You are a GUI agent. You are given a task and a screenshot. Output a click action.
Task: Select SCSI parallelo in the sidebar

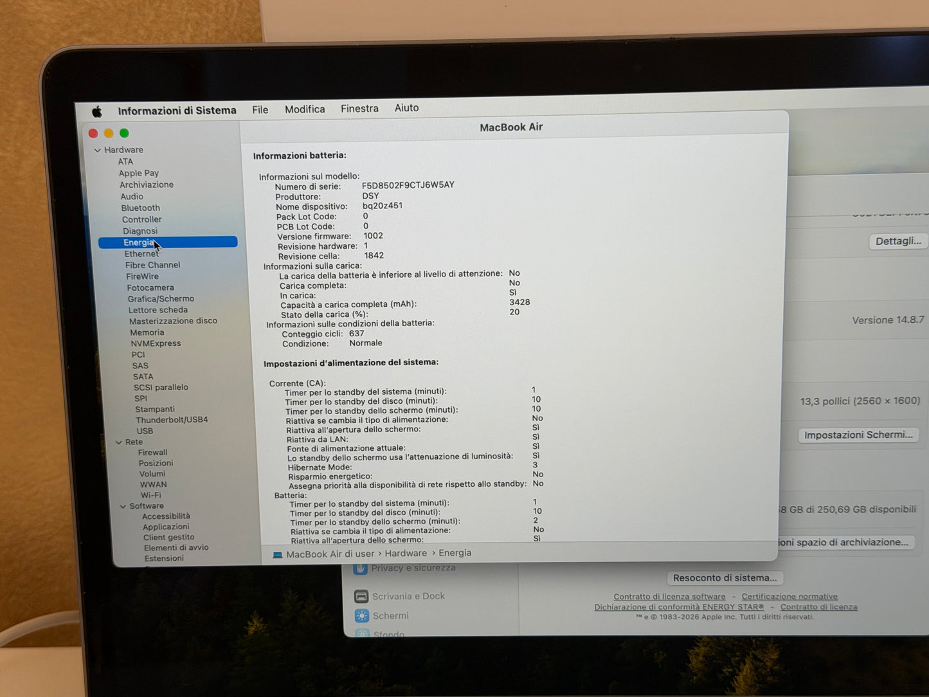point(161,387)
